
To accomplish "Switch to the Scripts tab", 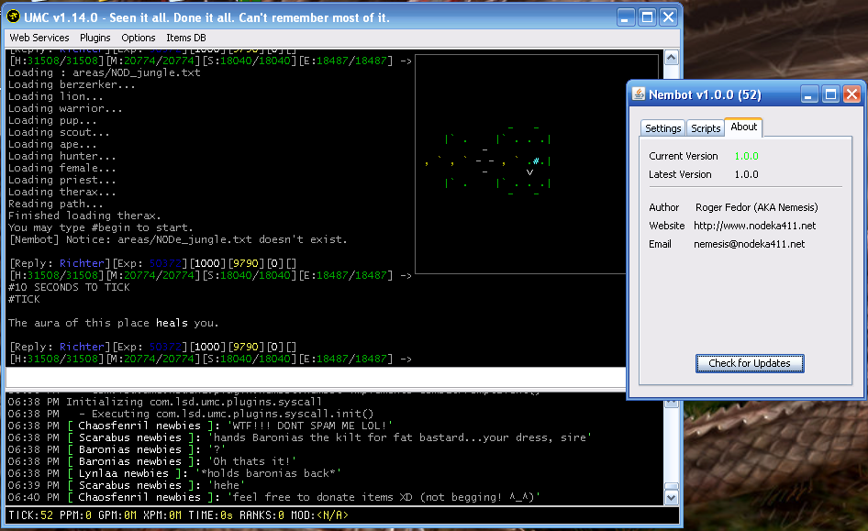I will pyautogui.click(x=706, y=128).
